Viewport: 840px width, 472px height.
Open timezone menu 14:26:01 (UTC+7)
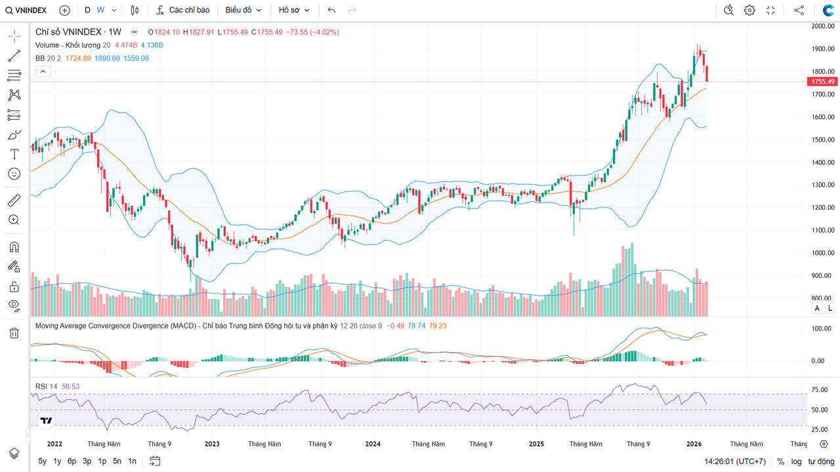coord(735,462)
